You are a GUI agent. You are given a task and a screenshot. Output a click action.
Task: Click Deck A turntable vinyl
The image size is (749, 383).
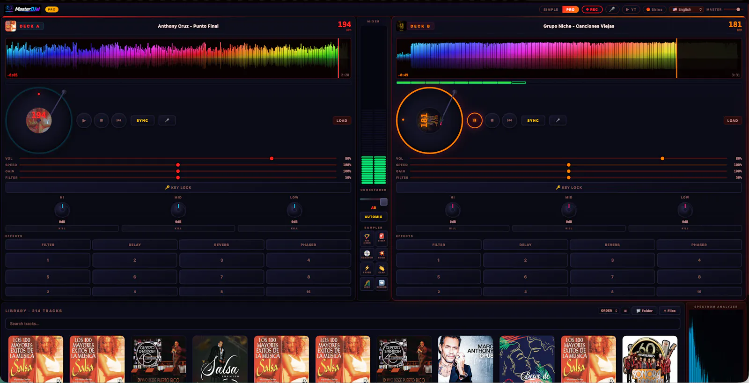coord(39,120)
